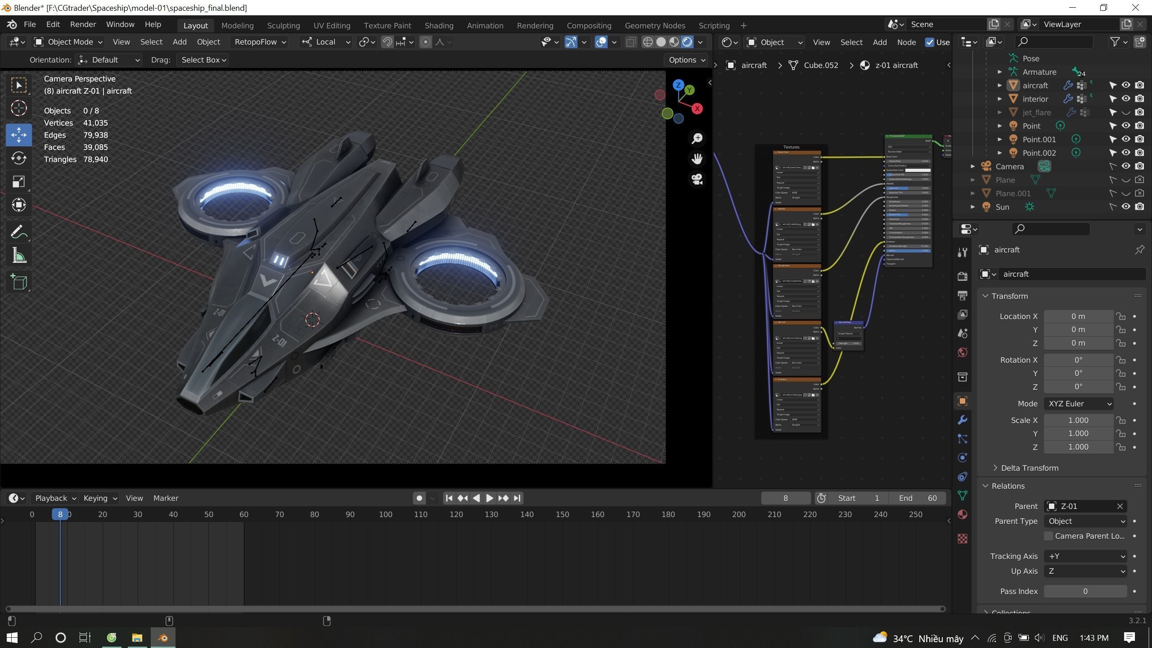1152x648 pixels.
Task: Open the Render menu
Action: (83, 24)
